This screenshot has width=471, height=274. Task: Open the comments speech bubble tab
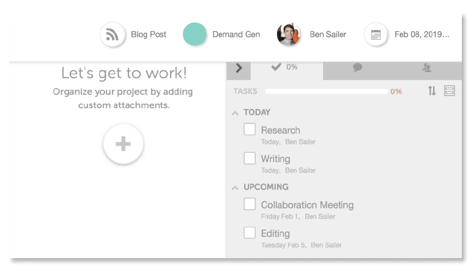tap(358, 68)
